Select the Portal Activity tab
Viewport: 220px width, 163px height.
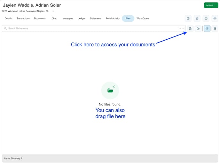click(x=113, y=19)
